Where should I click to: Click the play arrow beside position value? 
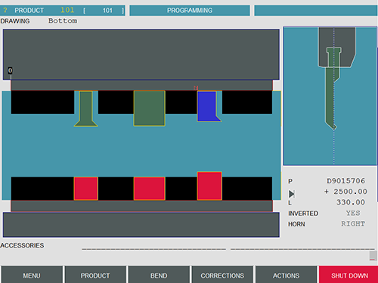click(x=292, y=194)
